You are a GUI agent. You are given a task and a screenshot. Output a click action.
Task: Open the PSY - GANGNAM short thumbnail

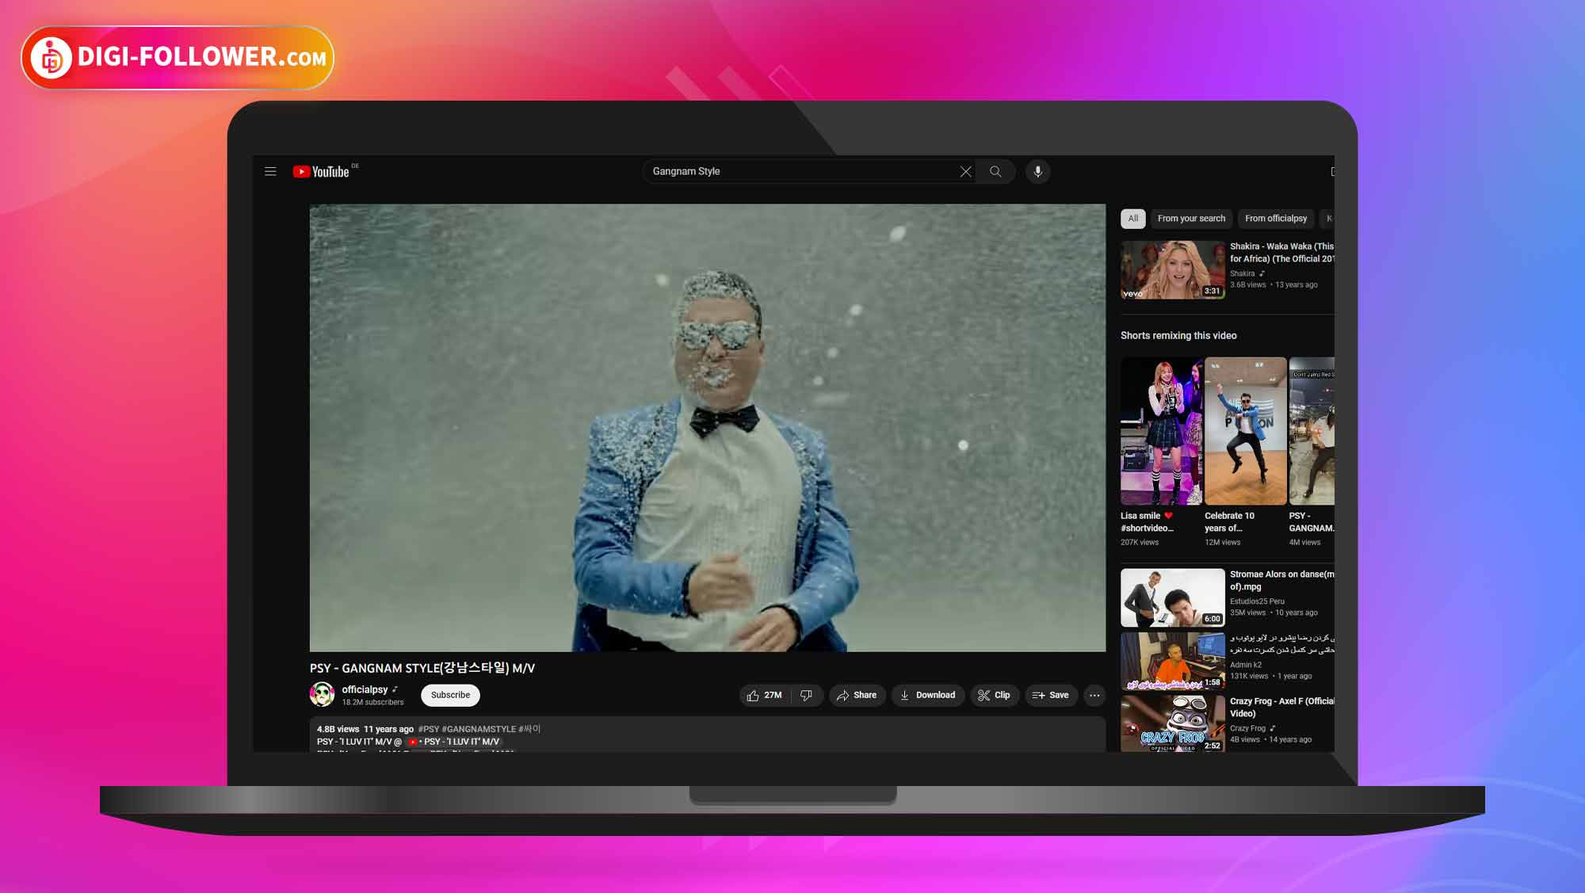point(1312,431)
